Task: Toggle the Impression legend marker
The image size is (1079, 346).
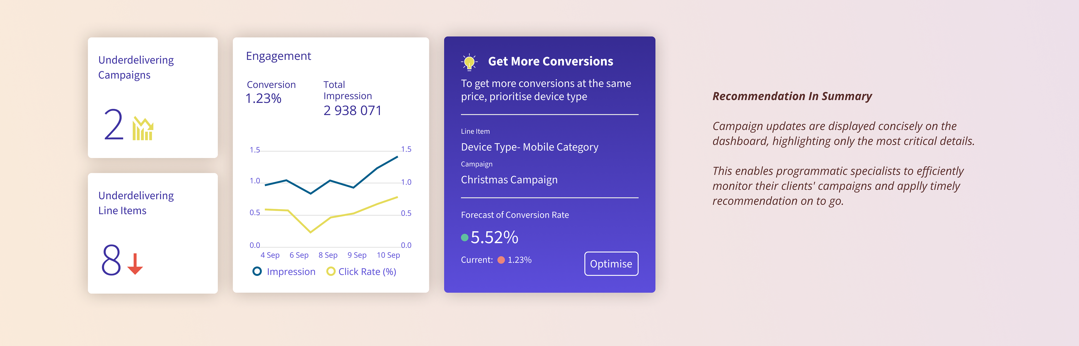Action: pos(257,272)
